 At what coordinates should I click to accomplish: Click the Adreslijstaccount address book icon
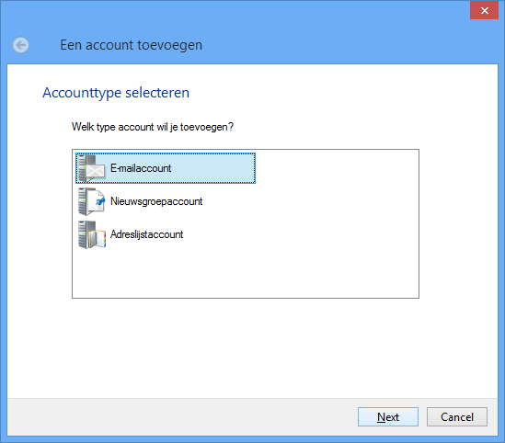(91, 235)
